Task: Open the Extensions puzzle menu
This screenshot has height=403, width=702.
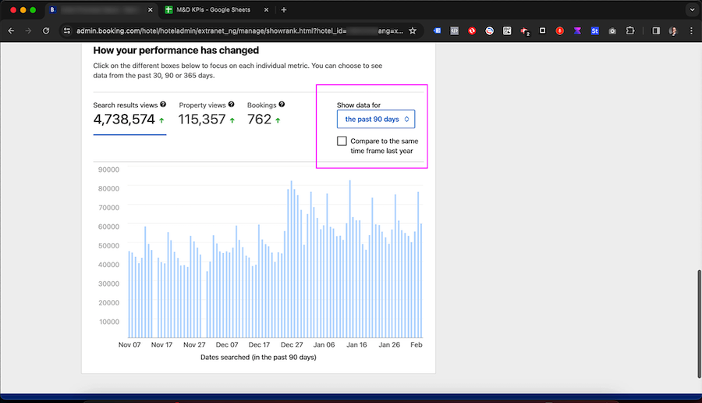Action: coord(630,31)
